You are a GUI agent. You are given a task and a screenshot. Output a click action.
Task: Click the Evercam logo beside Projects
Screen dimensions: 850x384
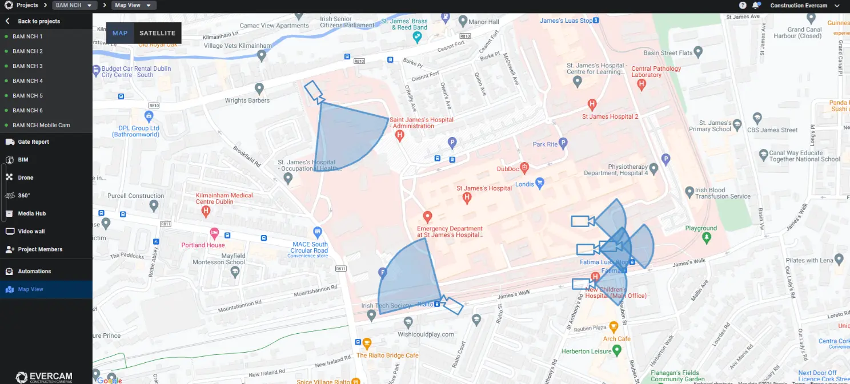pos(9,5)
